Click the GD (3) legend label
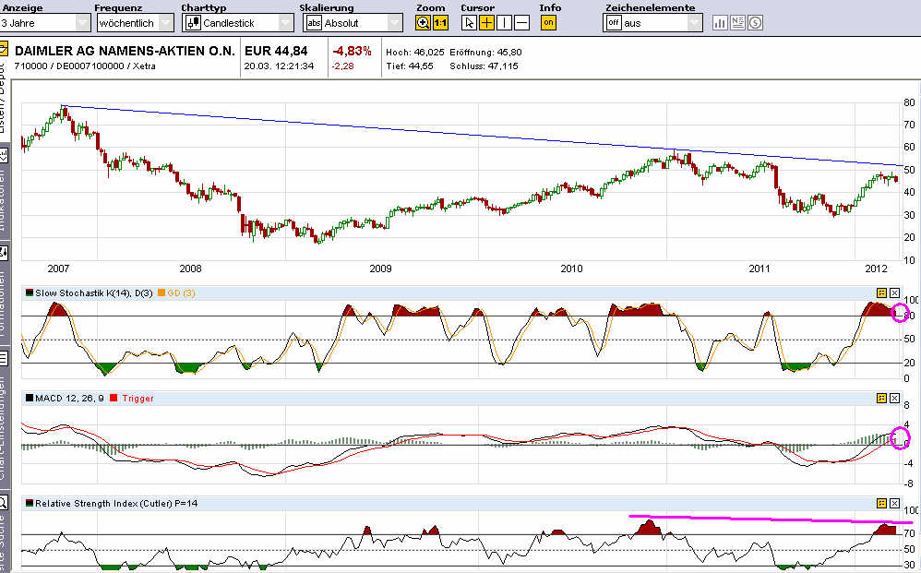Viewport: 921px width, 573px height. click(182, 292)
